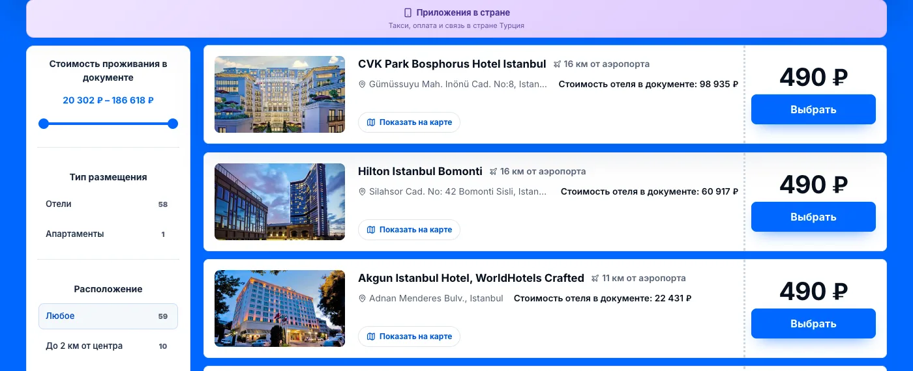Open the country apps banner
The image size is (913, 371).
[456, 18]
